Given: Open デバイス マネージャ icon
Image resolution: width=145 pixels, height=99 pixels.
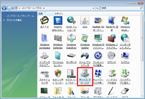Looking at the screenshot, I should click(x=85, y=77).
